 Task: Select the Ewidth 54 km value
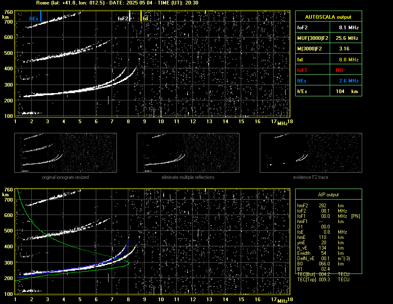333,253
